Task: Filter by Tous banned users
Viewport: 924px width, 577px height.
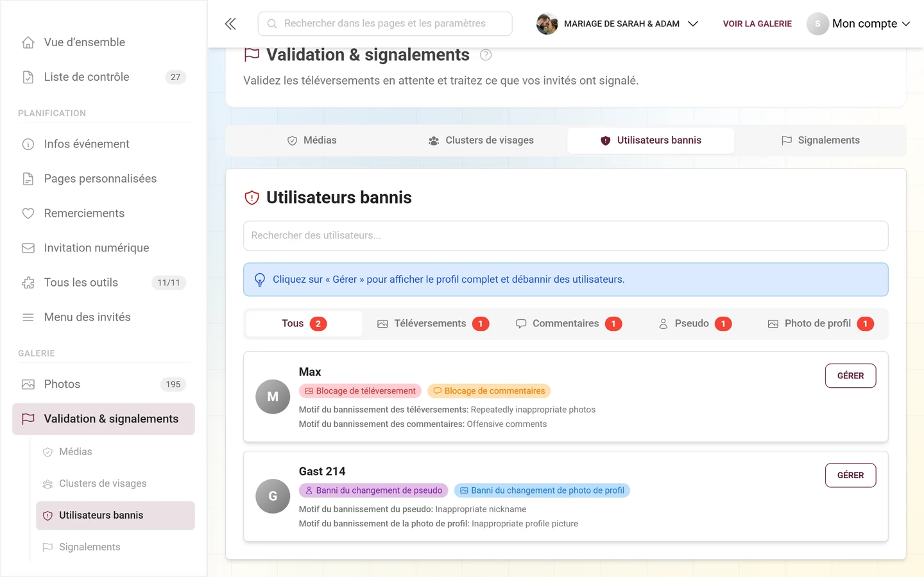Action: tap(304, 324)
